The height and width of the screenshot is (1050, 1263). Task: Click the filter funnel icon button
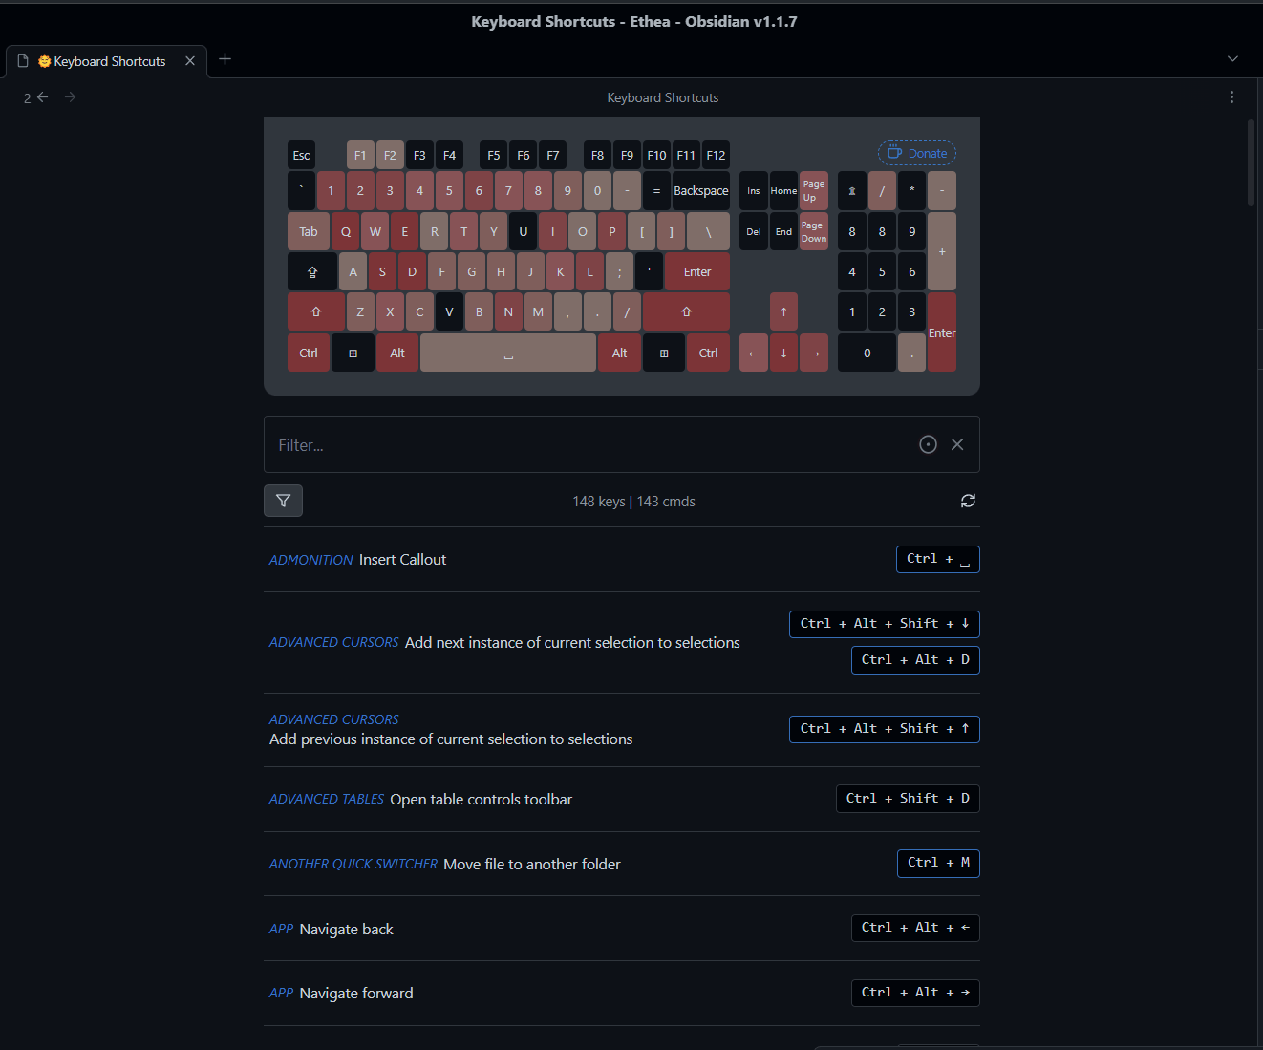(283, 501)
